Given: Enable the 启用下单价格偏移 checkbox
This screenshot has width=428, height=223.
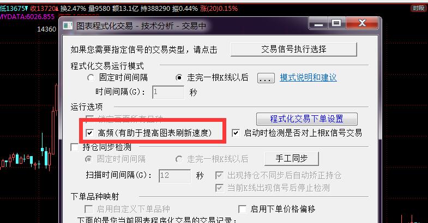Looking at the screenshot, I should (243, 209).
